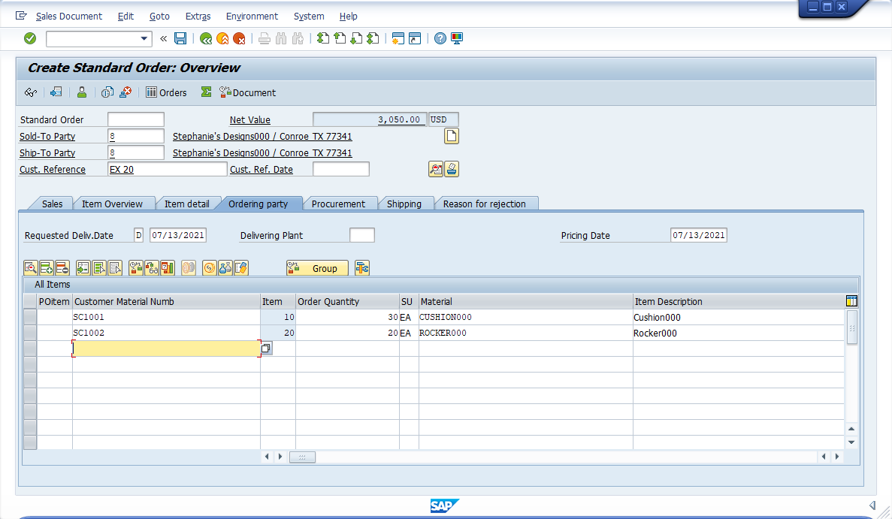The width and height of the screenshot is (892, 519).
Task: Open the Help question mark icon
Action: click(x=440, y=38)
